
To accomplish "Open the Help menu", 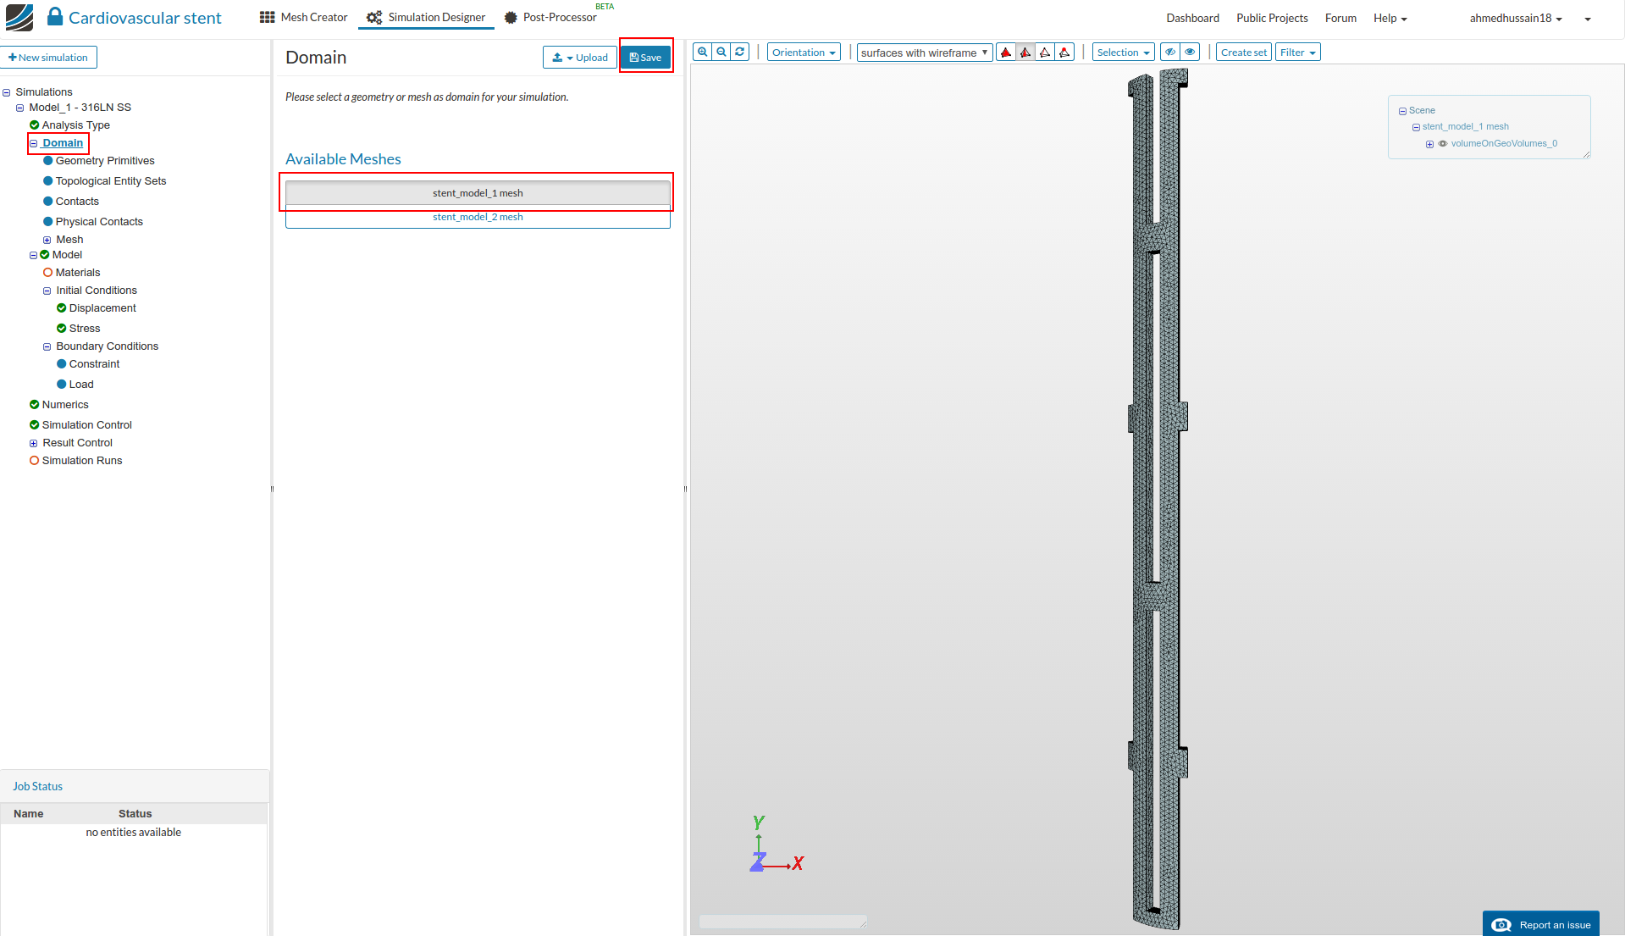I will (1390, 19).
